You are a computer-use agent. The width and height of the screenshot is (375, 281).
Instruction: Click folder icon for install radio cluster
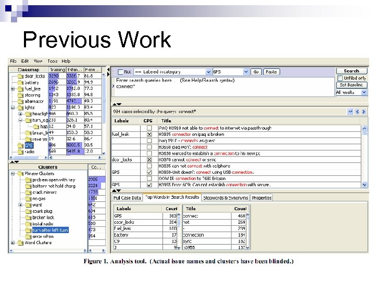29,224
